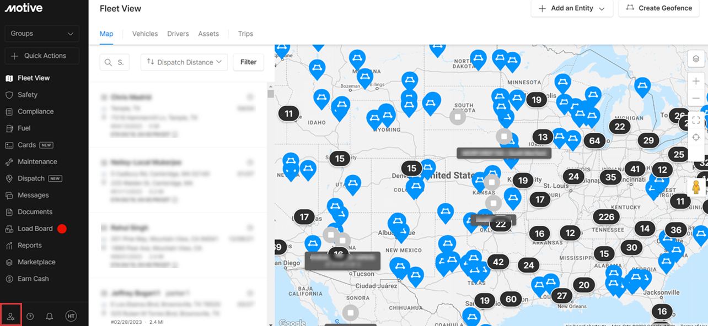Click the map cluster labeled 64
Viewport: 708px width, 326px height.
click(594, 140)
